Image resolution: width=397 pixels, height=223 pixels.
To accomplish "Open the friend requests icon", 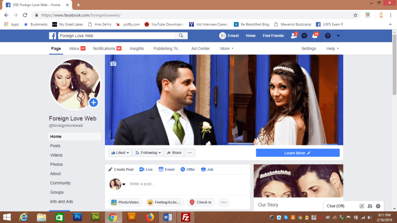I will [294, 36].
